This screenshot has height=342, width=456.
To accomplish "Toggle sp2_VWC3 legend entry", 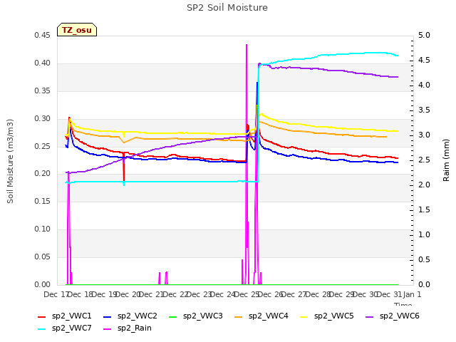I will pos(196,316).
